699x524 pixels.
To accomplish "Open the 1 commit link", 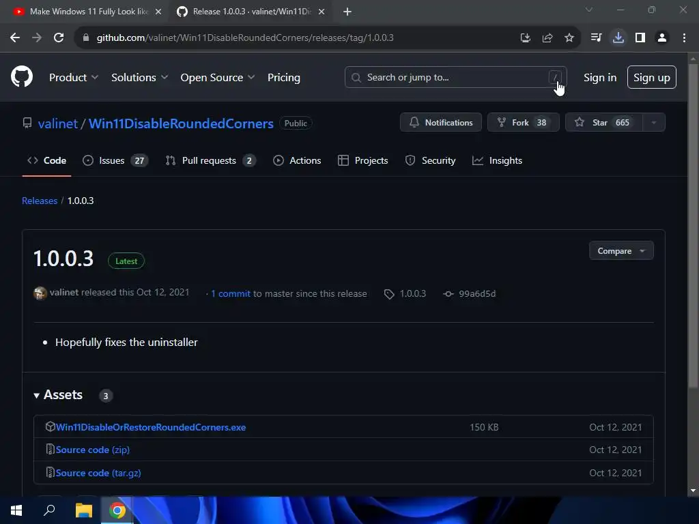I will [231, 293].
